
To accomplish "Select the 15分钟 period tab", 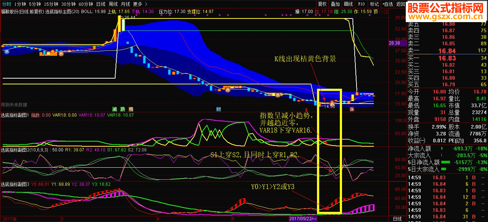I will (x=51, y=4).
